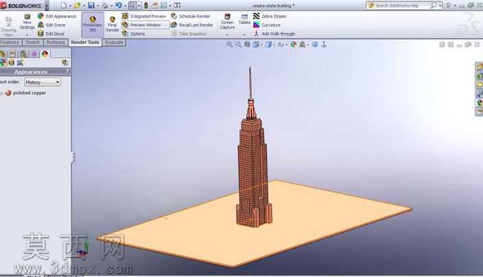Open the FeatureManager design tree tab icon

[x=3, y=54]
